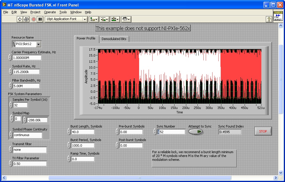This screenshot has width=285, height=182.
Task: Toggle the Attempt to Sync switch
Action: [196, 132]
